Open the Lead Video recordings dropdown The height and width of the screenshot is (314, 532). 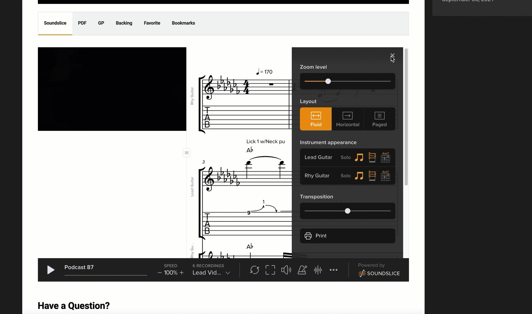[211, 273]
